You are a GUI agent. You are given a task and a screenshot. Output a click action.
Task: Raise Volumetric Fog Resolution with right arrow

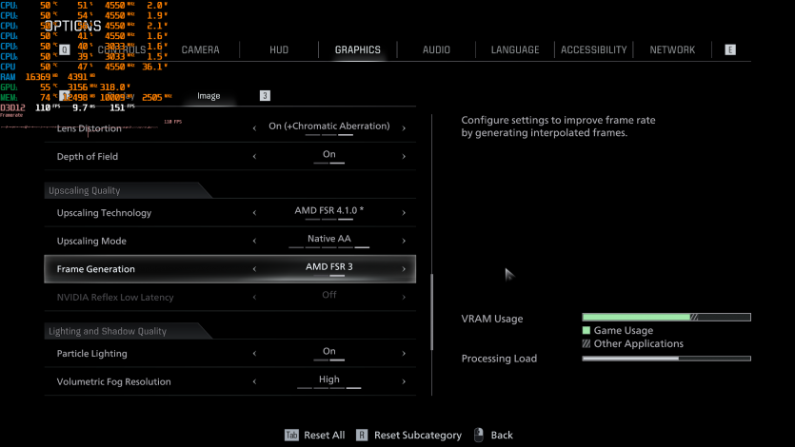tap(404, 381)
